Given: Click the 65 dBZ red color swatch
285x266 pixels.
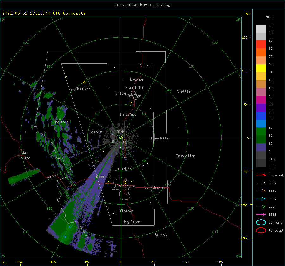Looking at the screenshot, I should click(x=261, y=45).
